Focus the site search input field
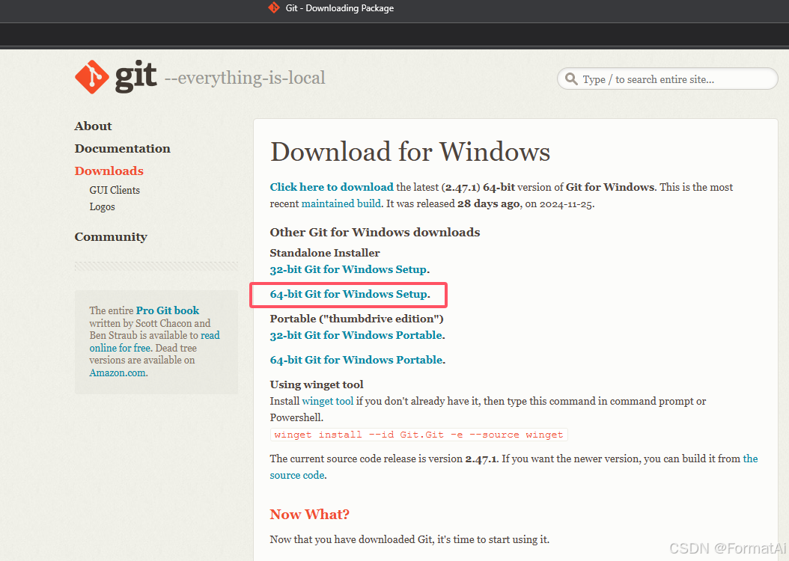 [667, 79]
